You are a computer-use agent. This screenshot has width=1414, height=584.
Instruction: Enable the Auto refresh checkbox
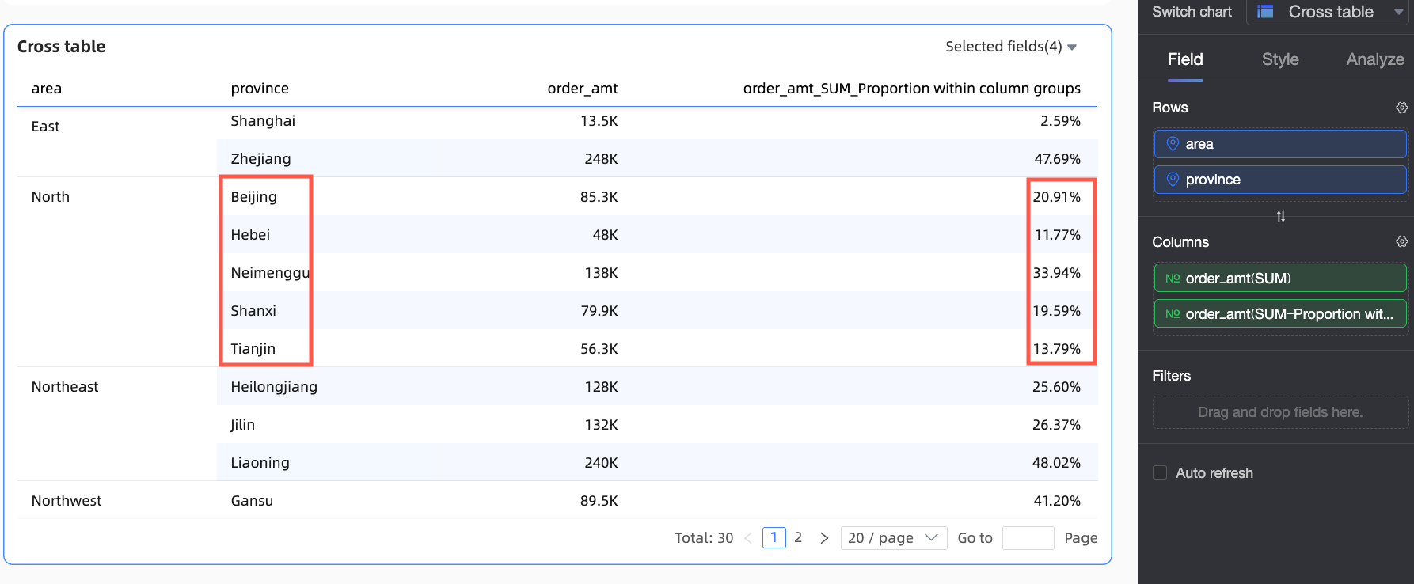pyautogui.click(x=1160, y=473)
